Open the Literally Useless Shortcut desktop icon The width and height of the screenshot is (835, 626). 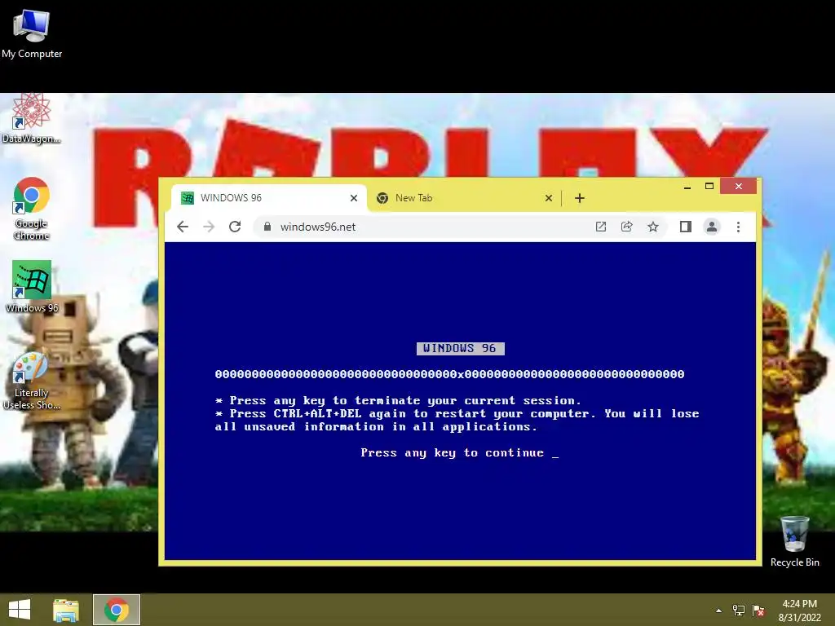click(x=32, y=381)
